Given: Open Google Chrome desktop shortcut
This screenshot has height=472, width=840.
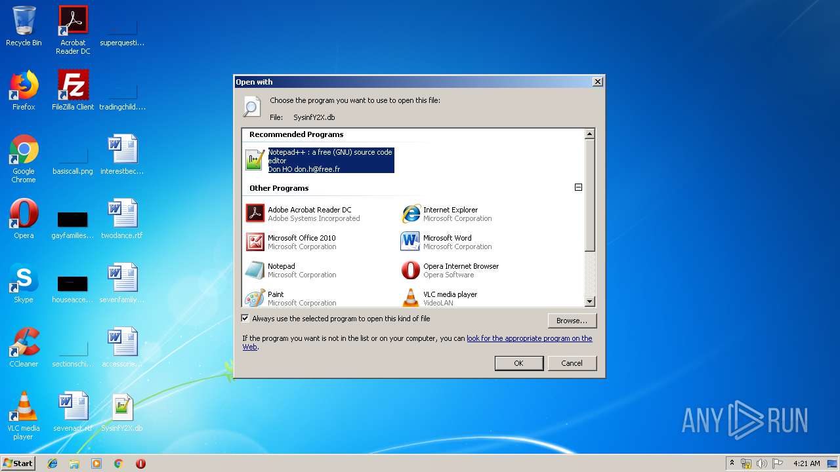Looking at the screenshot, I should tap(24, 159).
